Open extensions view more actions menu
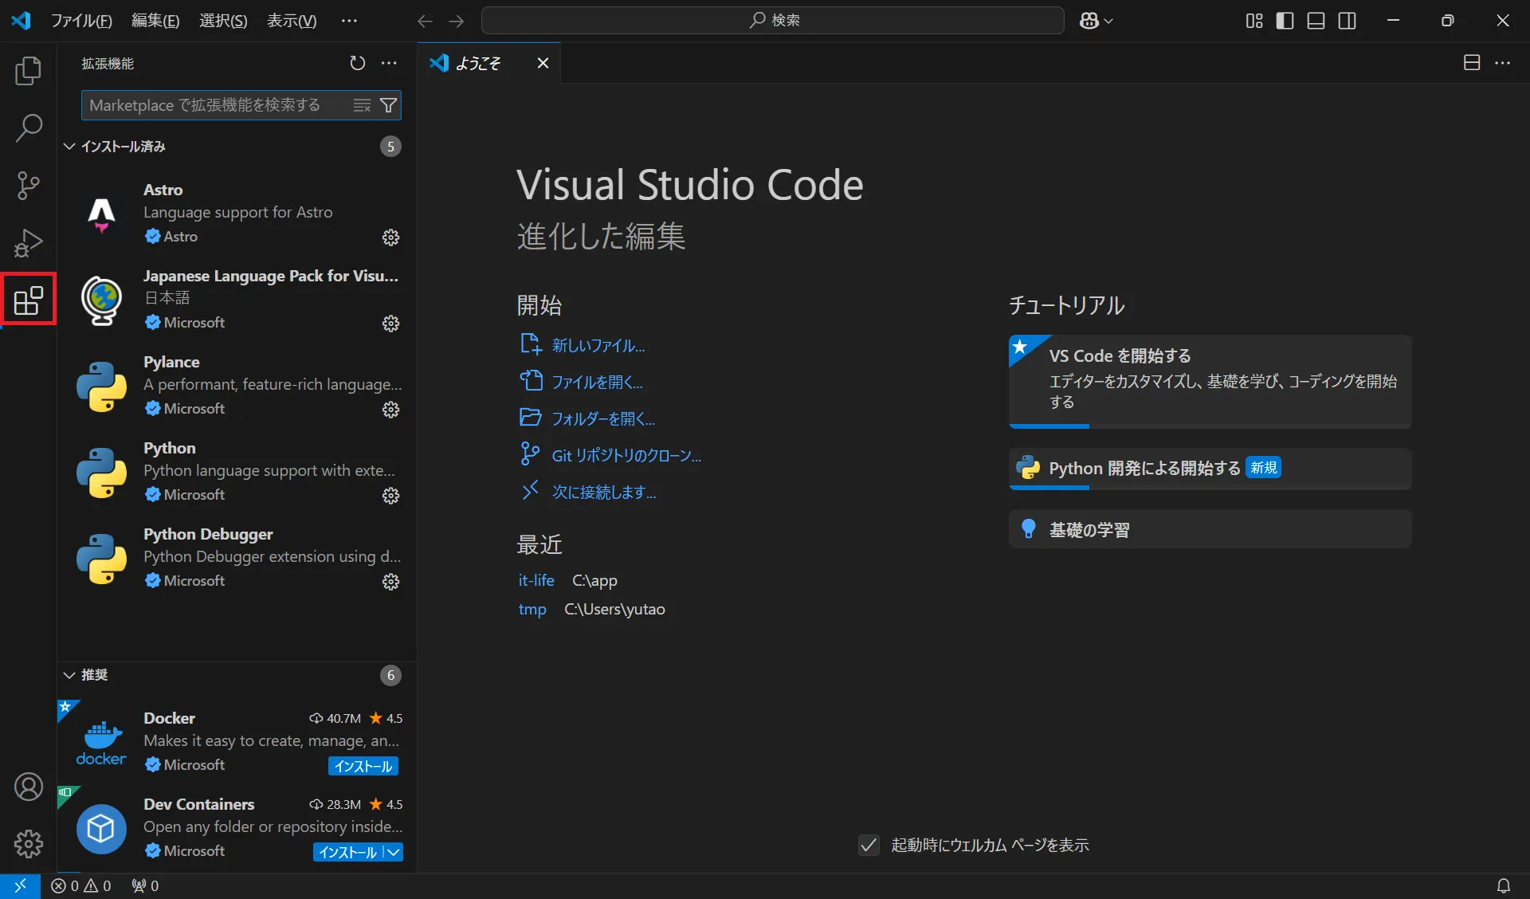 tap(389, 63)
